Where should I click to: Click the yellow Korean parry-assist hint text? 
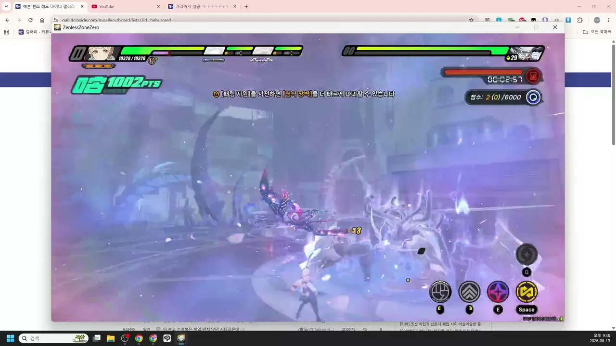pos(304,94)
